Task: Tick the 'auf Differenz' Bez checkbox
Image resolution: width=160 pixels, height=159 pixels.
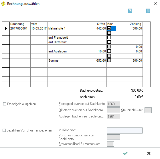Action: pos(109,42)
